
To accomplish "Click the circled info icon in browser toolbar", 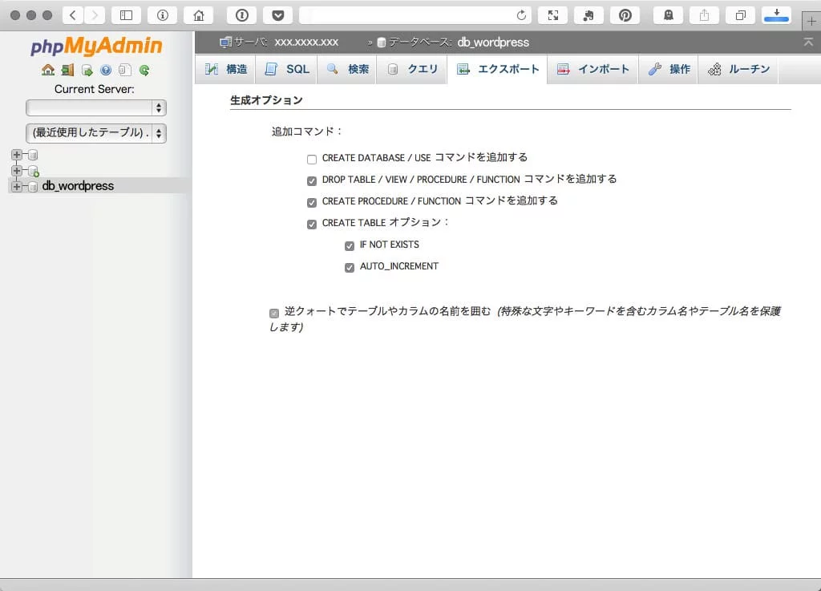I will (162, 15).
